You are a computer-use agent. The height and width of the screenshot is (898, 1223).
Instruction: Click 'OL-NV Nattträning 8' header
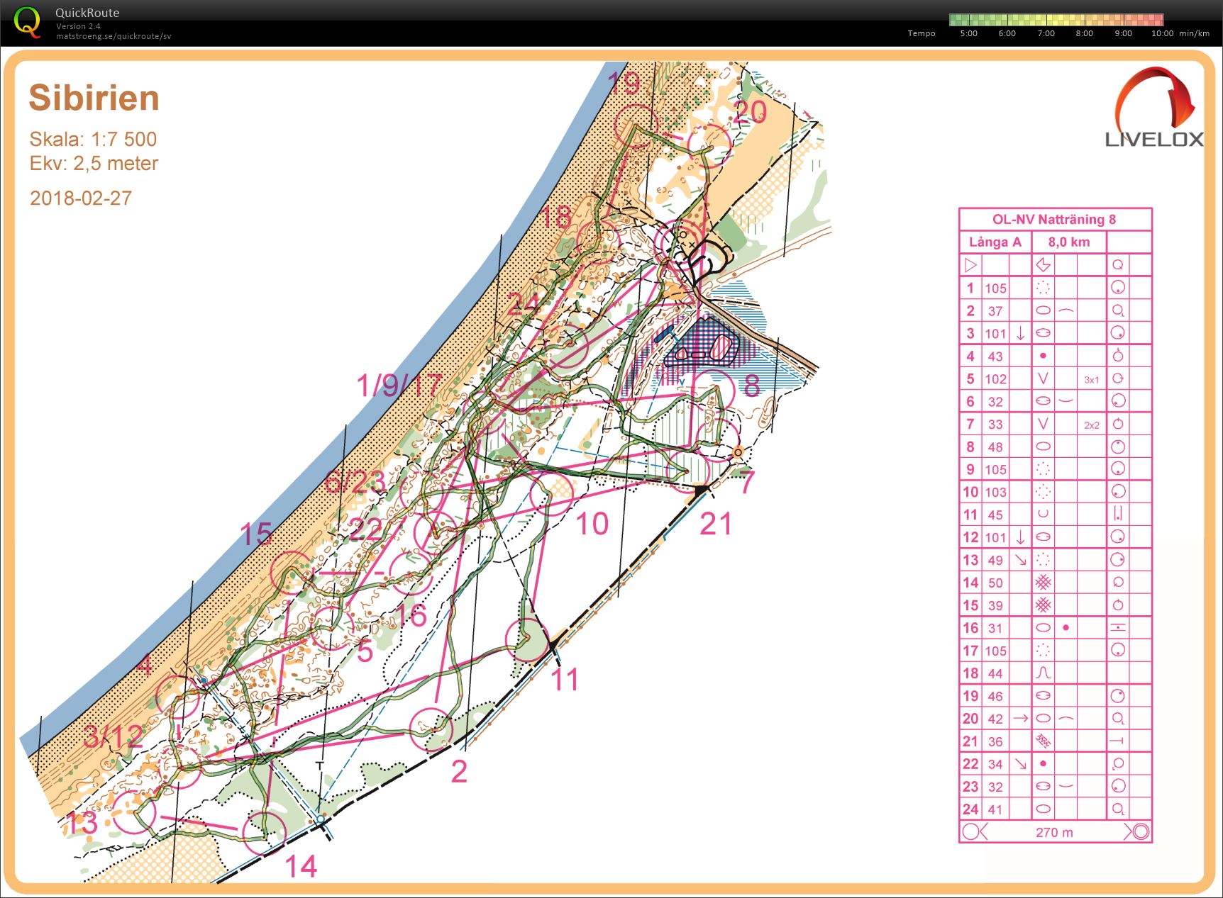[1054, 219]
